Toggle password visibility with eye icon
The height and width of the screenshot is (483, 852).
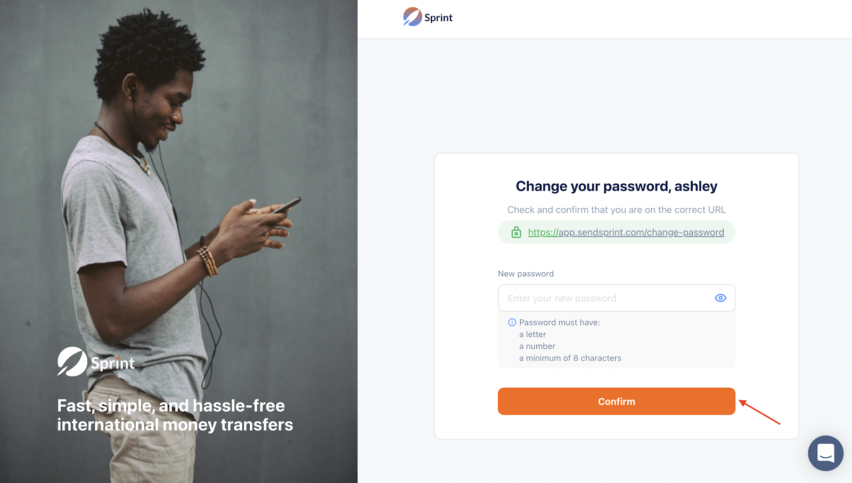pyautogui.click(x=720, y=298)
